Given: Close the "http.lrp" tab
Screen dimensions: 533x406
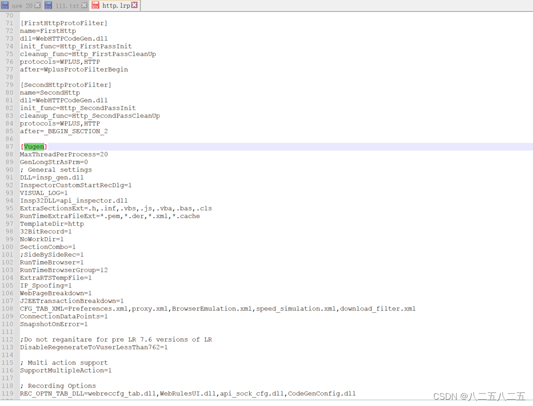Looking at the screenshot, I should click(x=133, y=6).
